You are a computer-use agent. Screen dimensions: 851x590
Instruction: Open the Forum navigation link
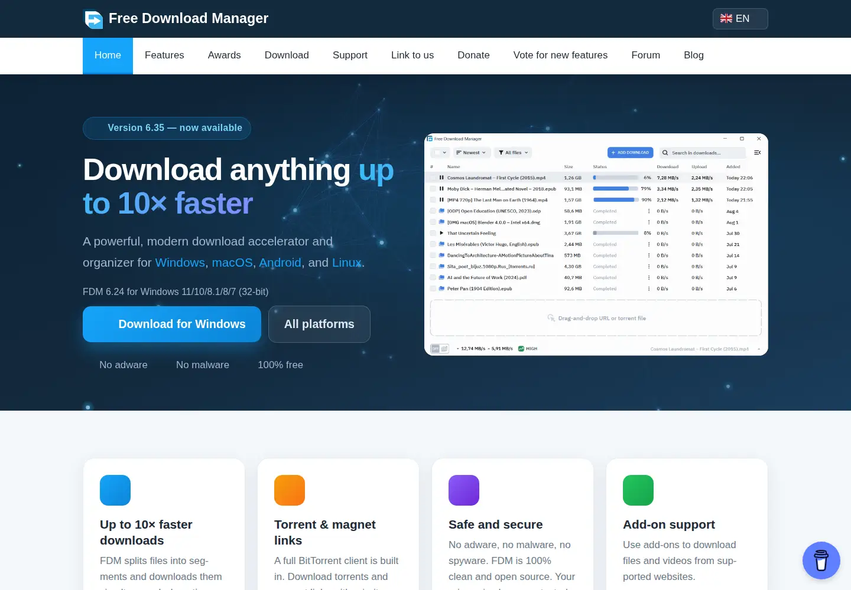pyautogui.click(x=645, y=55)
